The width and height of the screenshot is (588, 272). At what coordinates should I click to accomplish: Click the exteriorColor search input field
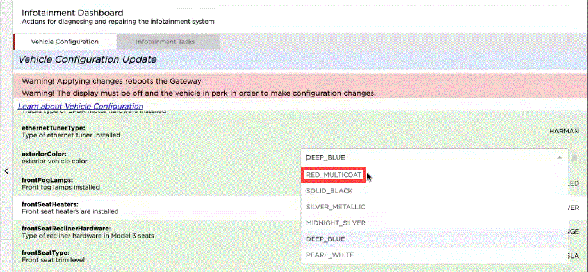pyautogui.click(x=423, y=157)
